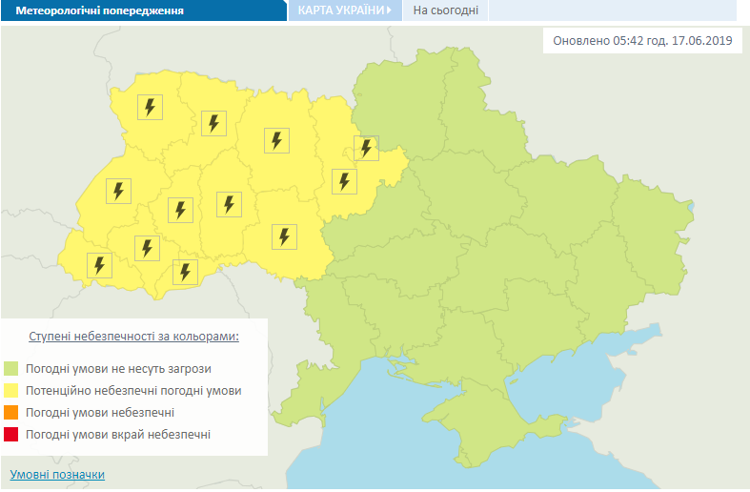Click the green legend color swatch
The height and width of the screenshot is (492, 750).
click(11, 368)
